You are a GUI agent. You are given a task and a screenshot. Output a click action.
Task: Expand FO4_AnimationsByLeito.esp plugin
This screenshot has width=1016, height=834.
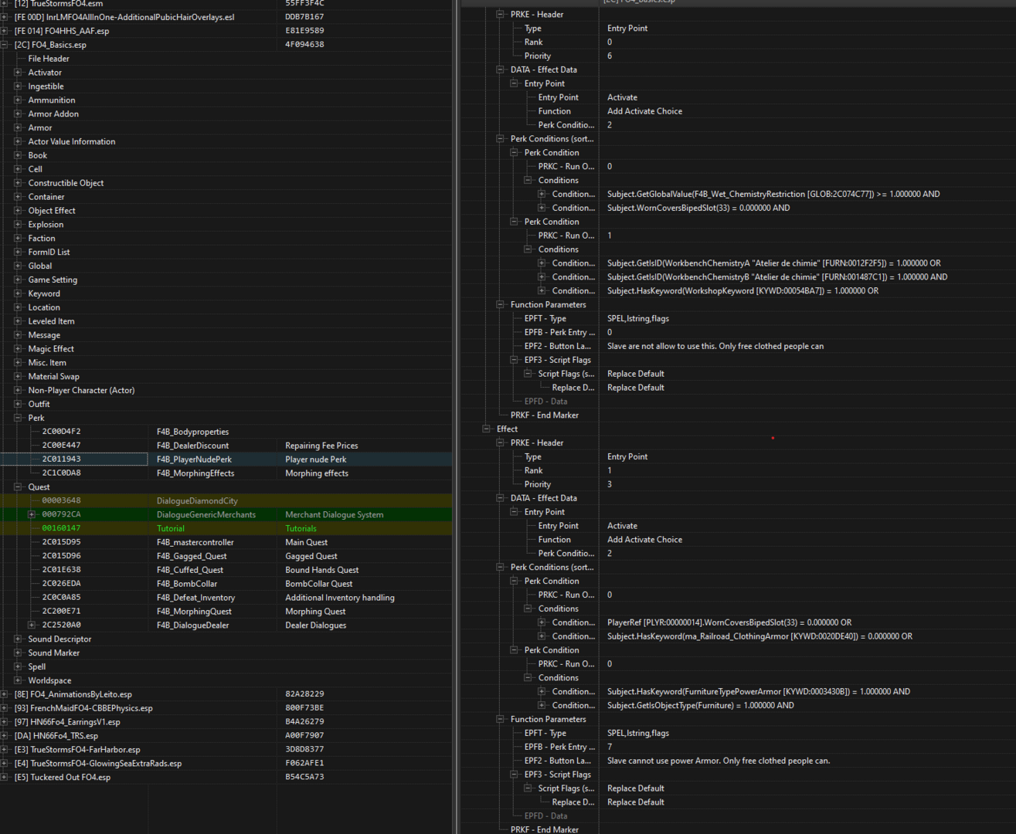[4, 694]
